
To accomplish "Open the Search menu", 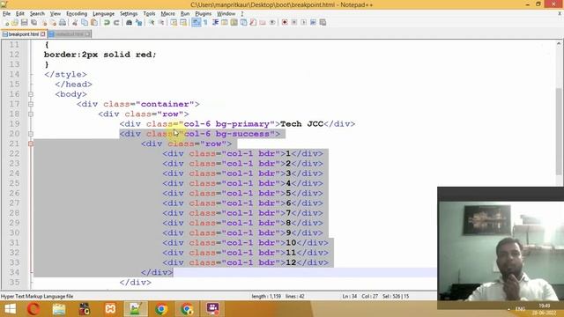I will pyautogui.click(x=37, y=14).
